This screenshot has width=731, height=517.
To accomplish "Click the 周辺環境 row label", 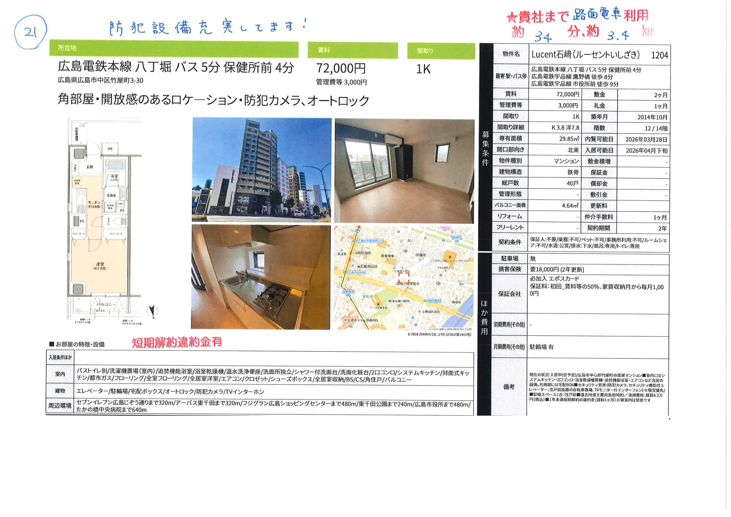I will coord(60,406).
